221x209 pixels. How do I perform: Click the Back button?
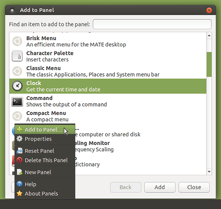(x=125, y=187)
